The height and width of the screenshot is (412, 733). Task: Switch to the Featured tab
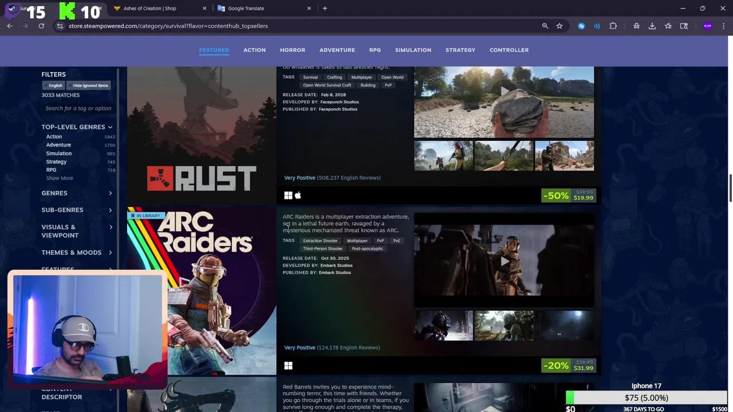tap(214, 50)
